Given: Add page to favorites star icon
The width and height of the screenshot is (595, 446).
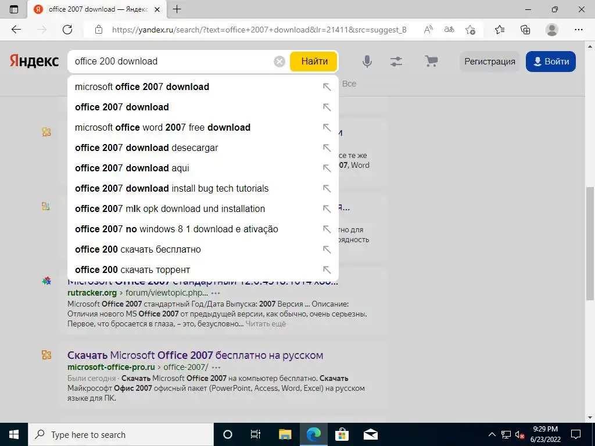Looking at the screenshot, I should coord(470,30).
